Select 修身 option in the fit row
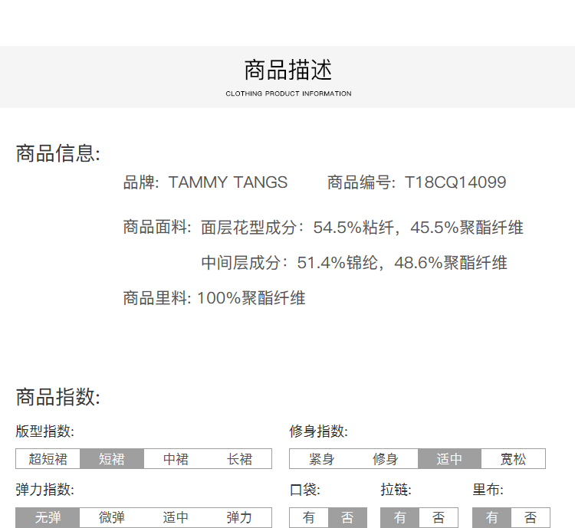575x528 pixels. 385,459
